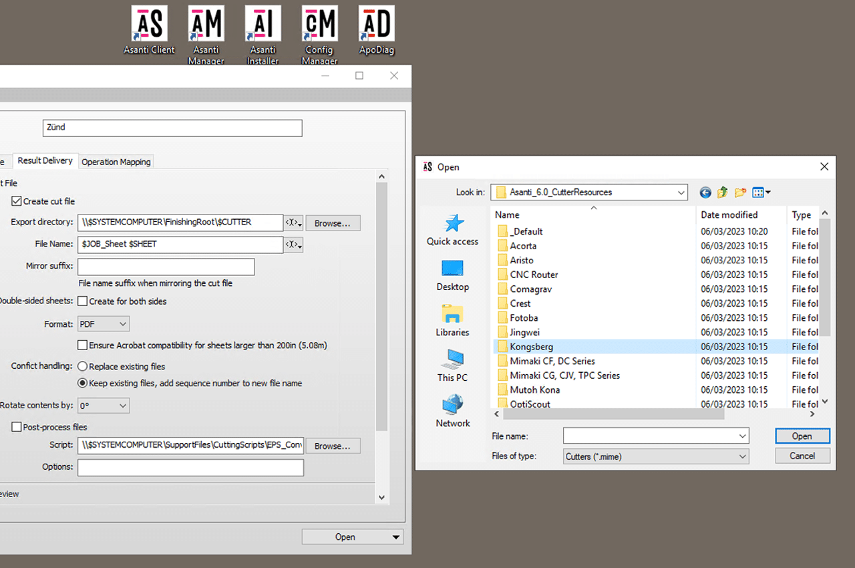Image resolution: width=855 pixels, height=568 pixels.
Task: Open the ApoDiag desktop shortcut
Action: click(376, 30)
